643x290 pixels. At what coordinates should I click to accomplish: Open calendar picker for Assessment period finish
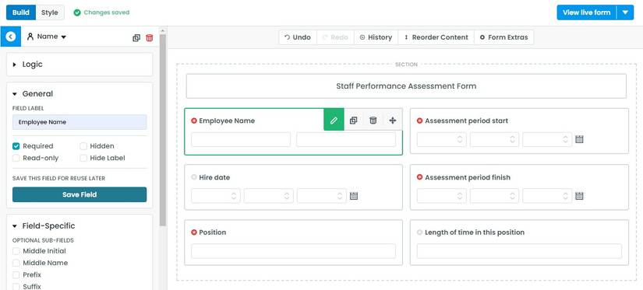[x=579, y=196]
